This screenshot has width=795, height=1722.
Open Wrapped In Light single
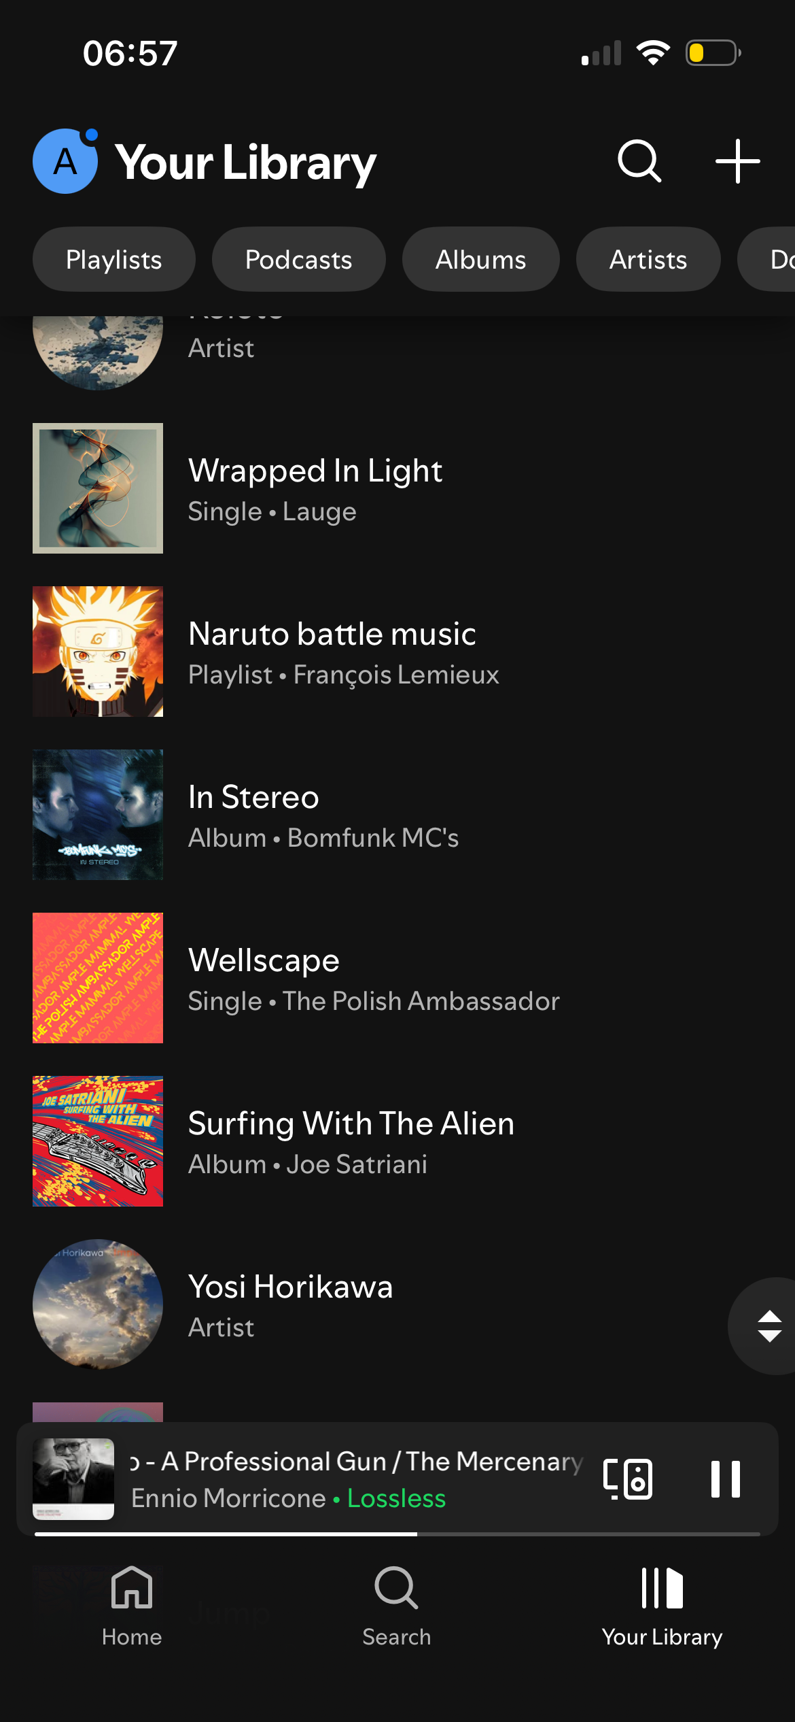(x=397, y=488)
